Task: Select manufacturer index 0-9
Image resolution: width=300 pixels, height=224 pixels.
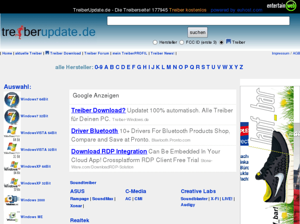Action: (x=99, y=67)
